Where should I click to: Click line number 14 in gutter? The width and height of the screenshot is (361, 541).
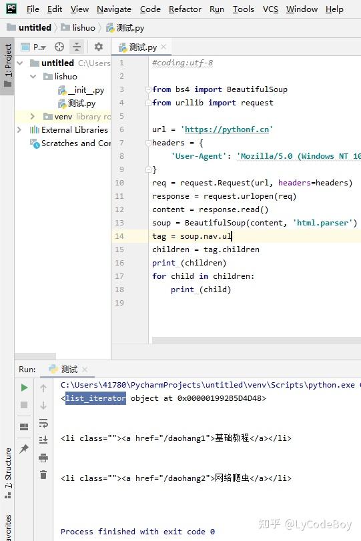[x=119, y=236]
